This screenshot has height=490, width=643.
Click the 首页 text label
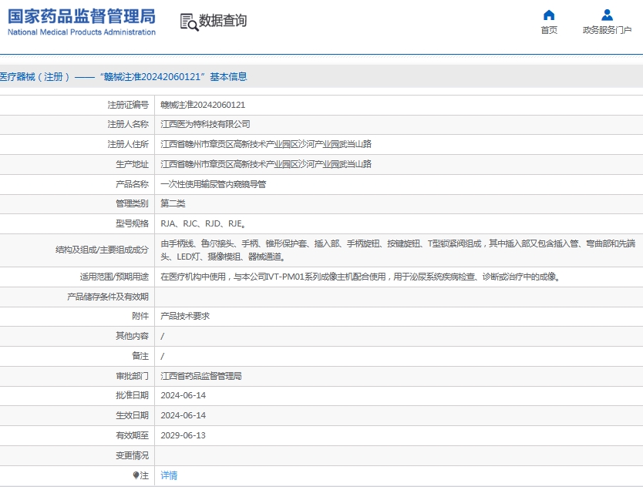[x=549, y=30]
